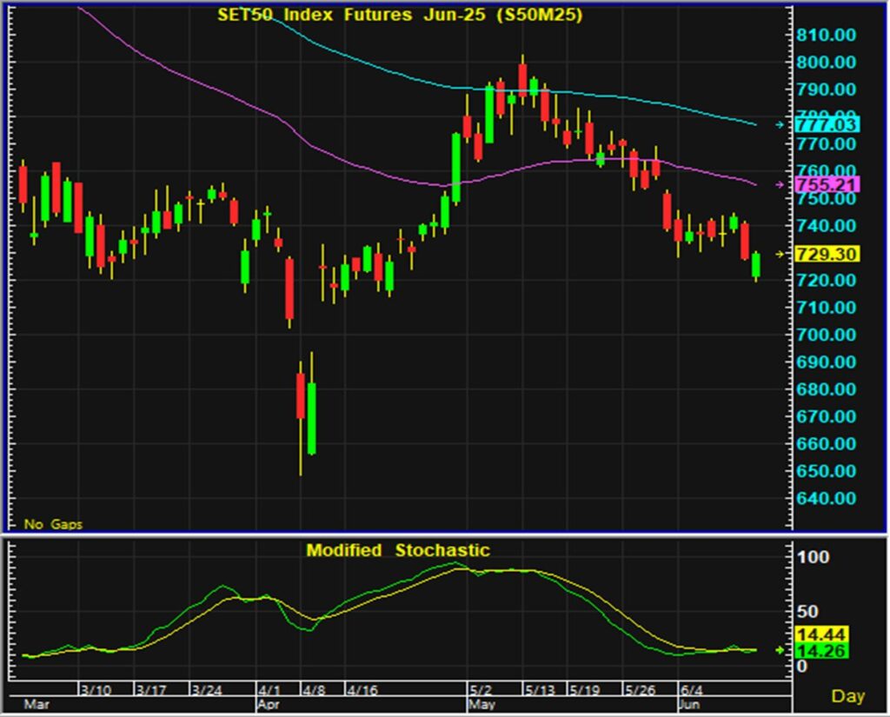This screenshot has height=717, width=890.
Task: Click the May month label
Action: coord(482,705)
